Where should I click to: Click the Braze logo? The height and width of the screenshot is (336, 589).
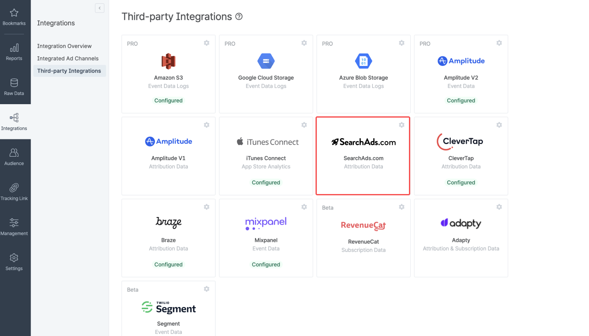168,222
